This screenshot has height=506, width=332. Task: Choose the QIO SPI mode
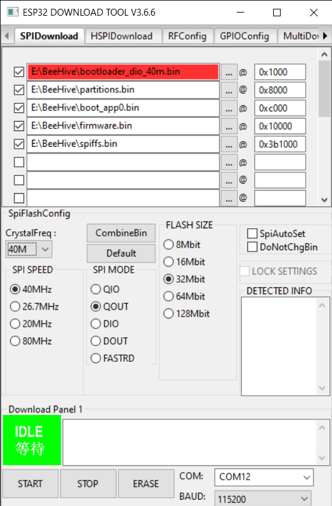click(x=96, y=289)
